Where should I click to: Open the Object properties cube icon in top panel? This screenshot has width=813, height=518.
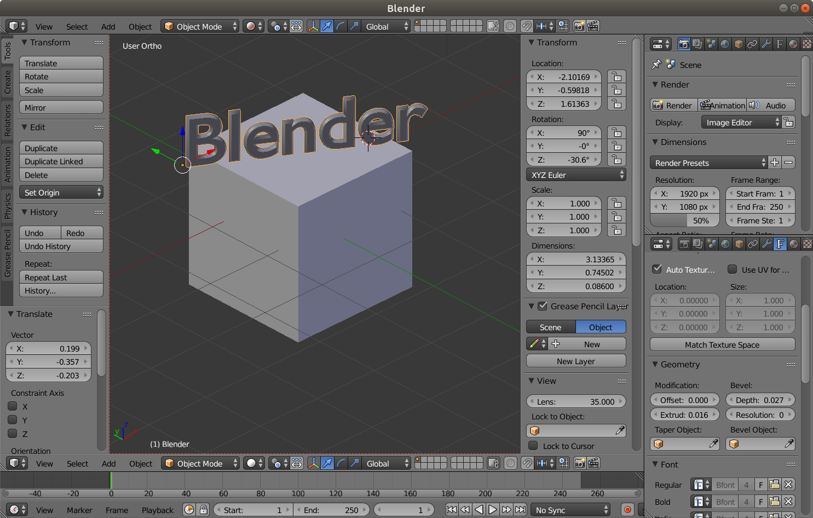click(x=739, y=44)
